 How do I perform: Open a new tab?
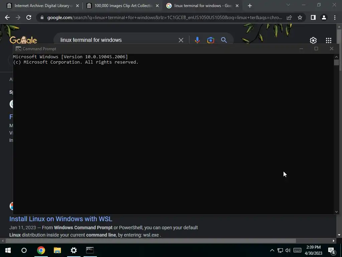[250, 6]
